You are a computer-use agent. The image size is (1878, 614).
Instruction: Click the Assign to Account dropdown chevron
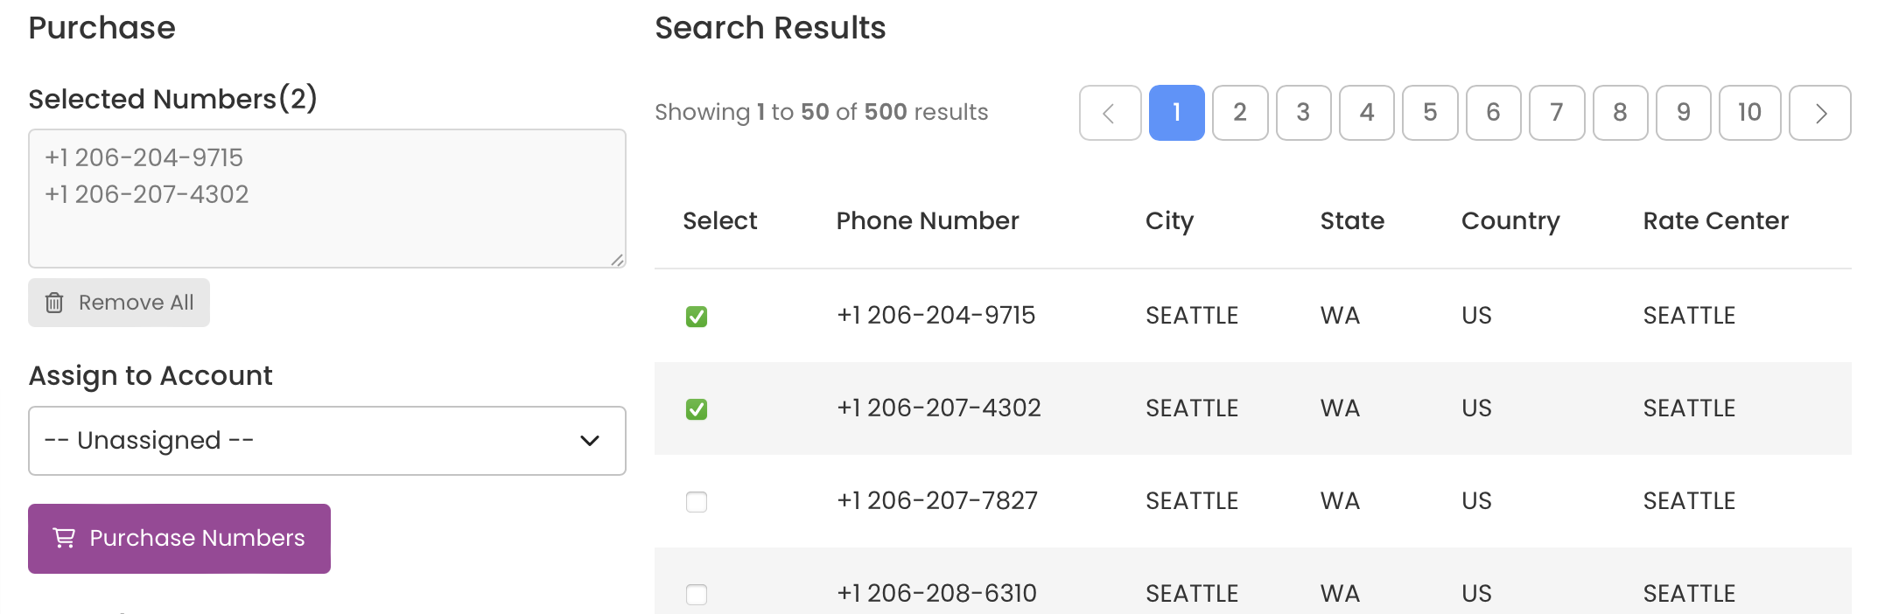click(x=590, y=441)
